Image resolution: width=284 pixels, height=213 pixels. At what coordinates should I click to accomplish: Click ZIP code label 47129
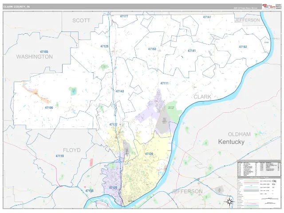pyautogui.click(x=113, y=188)
